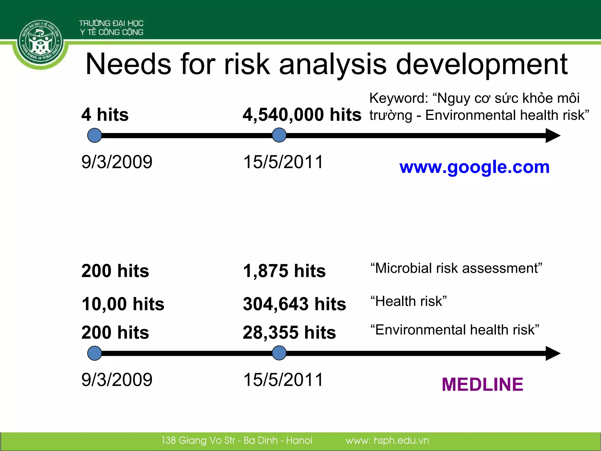Click the arrowhead of the MEDLINE timeline
Screen dimensions: 601x451
(x=553, y=353)
